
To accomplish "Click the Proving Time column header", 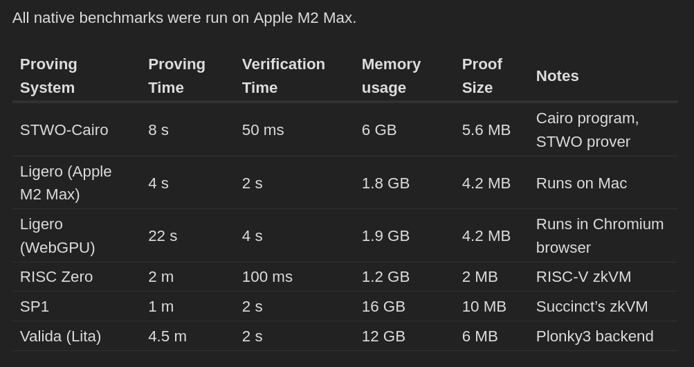I will pyautogui.click(x=176, y=76).
